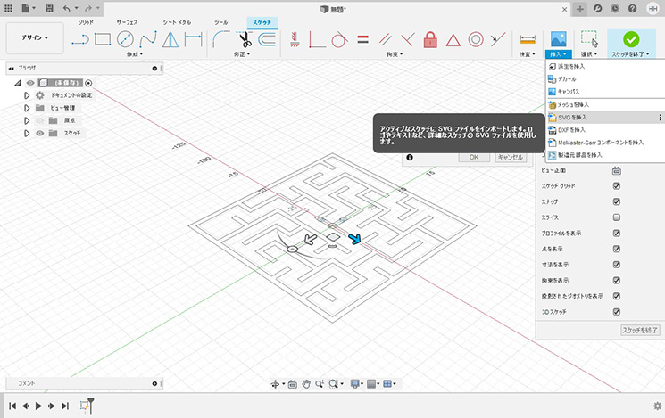Click the Insert image icon
665x418 pixels.
pos(559,39)
